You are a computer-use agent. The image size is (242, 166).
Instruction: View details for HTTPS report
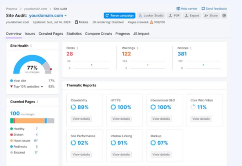[121, 119]
